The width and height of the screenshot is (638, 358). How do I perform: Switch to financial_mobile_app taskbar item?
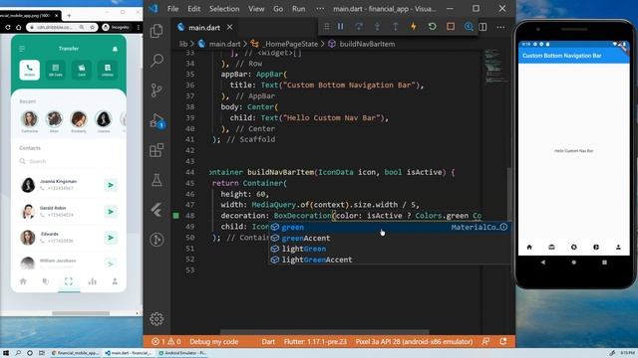tap(75, 353)
